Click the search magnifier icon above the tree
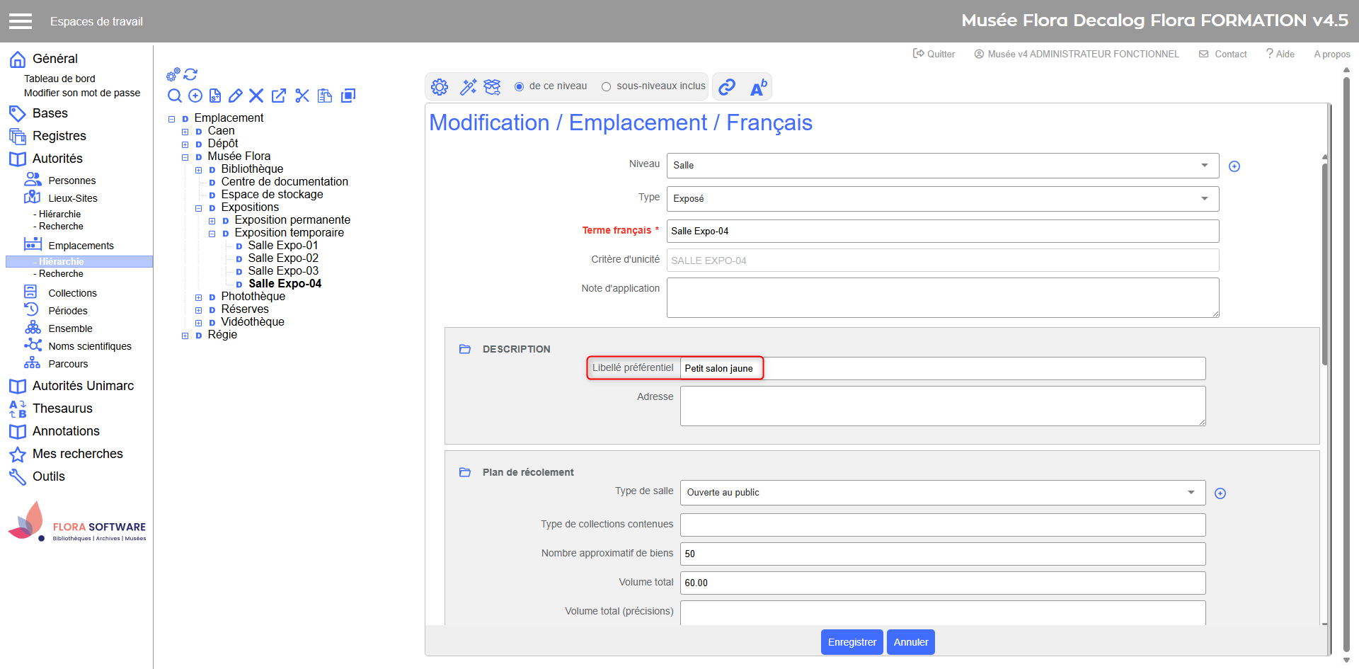Image resolution: width=1359 pixels, height=669 pixels. click(174, 96)
